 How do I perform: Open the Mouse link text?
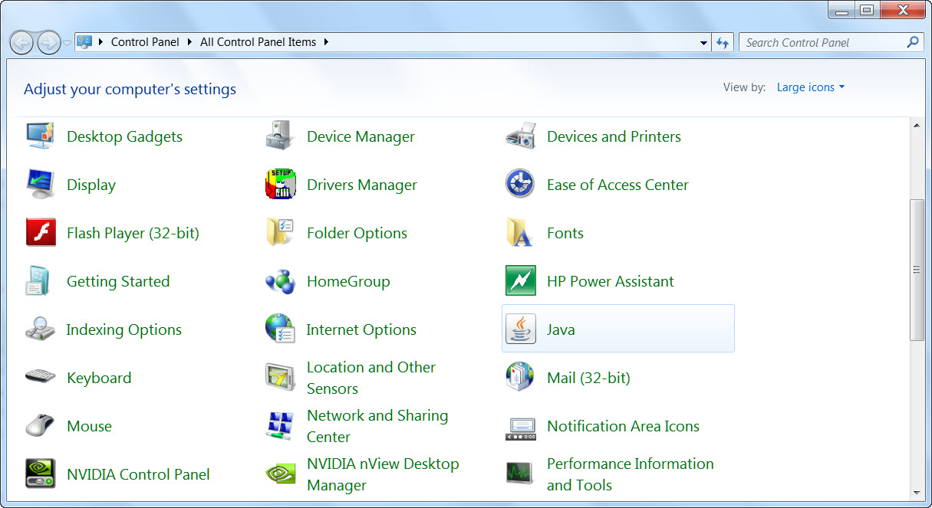click(89, 426)
